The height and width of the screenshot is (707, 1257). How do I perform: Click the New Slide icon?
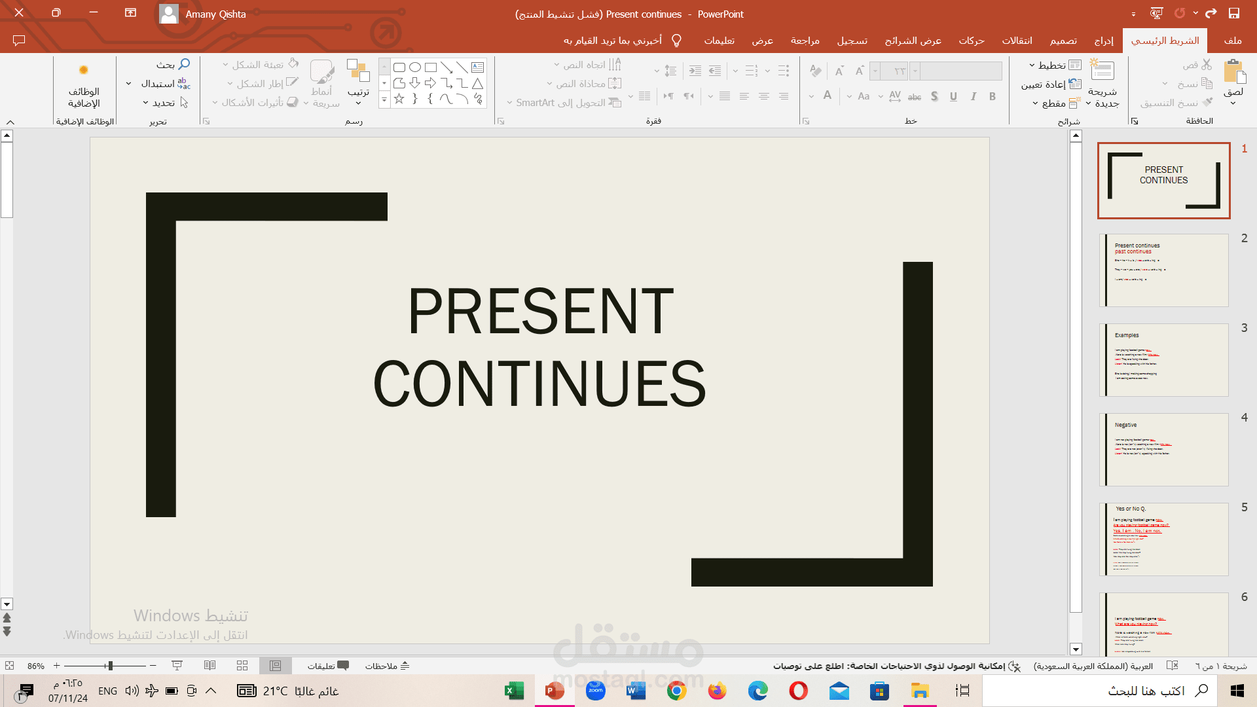[x=1102, y=71]
